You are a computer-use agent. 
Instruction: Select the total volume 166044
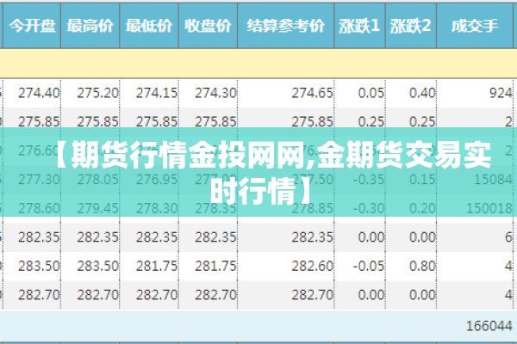[x=489, y=326]
